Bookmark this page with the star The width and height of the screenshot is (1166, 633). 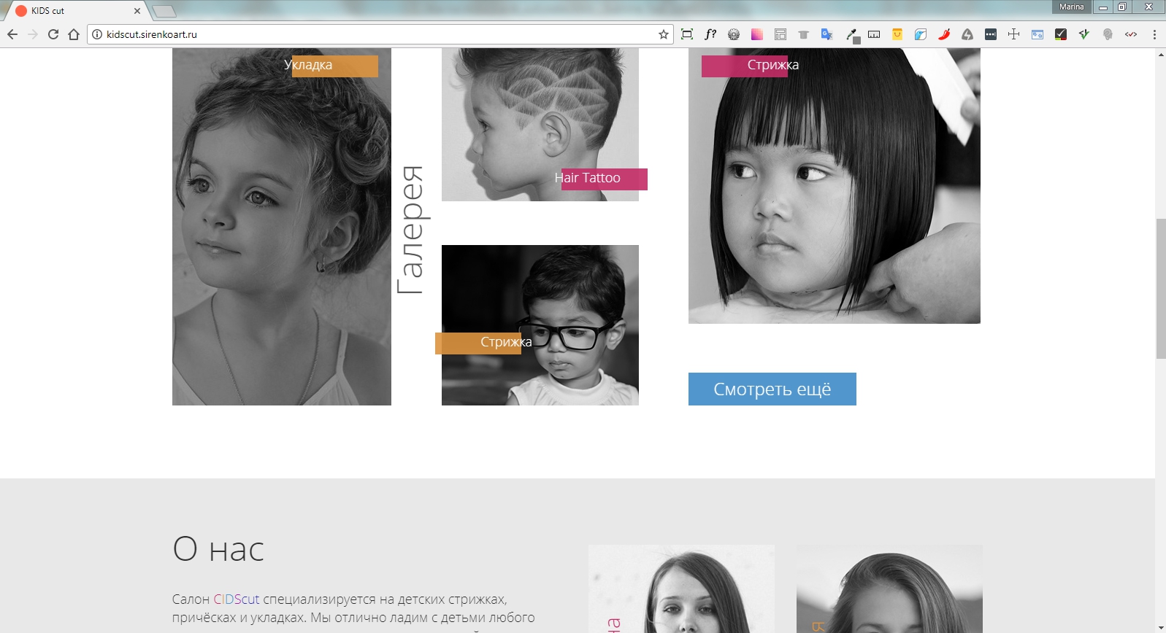(x=664, y=34)
